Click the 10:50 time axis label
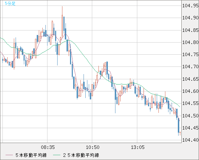The width and height of the screenshot is (199, 160). coord(93,147)
